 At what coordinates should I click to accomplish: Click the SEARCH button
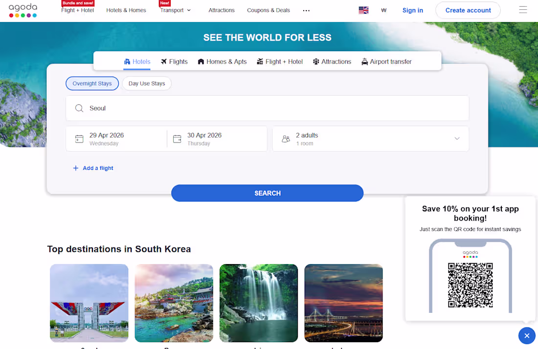click(x=267, y=193)
